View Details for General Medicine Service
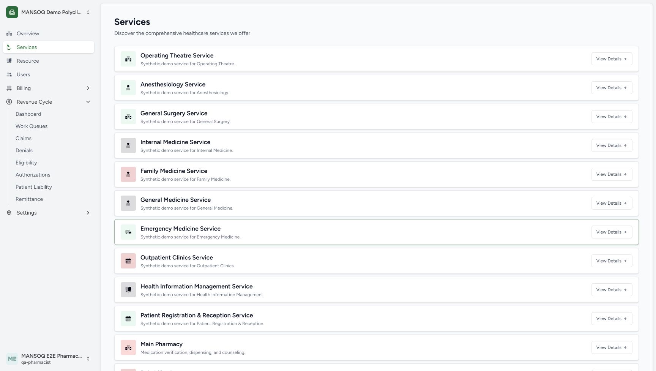656x371 pixels. click(612, 203)
